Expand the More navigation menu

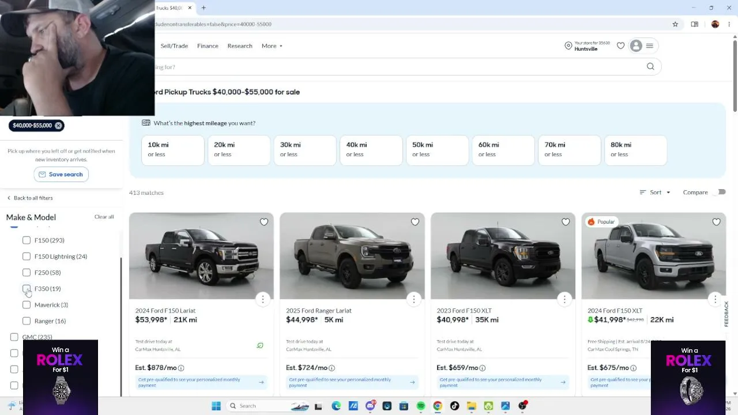272,46
